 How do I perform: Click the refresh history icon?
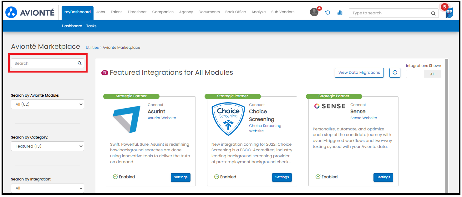click(327, 13)
